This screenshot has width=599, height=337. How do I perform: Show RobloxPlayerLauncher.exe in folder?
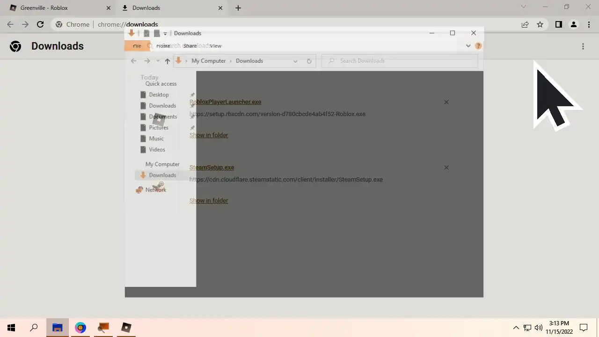tap(209, 135)
